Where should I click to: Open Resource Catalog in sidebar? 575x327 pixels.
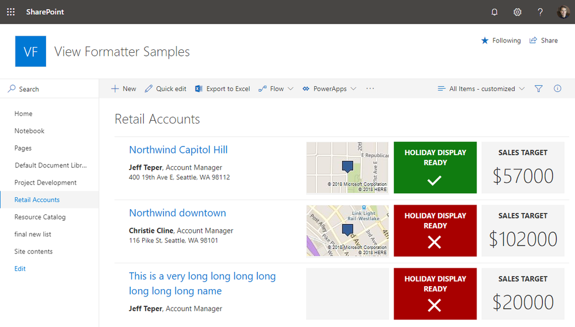(x=40, y=217)
